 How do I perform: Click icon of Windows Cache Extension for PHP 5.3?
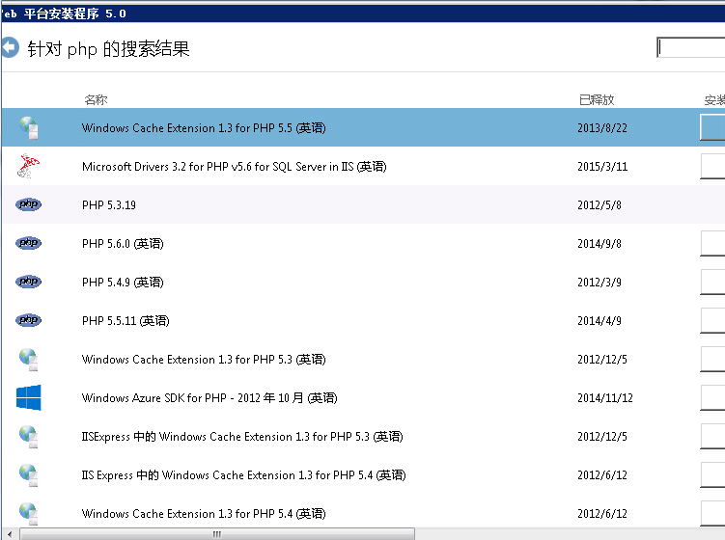point(29,360)
